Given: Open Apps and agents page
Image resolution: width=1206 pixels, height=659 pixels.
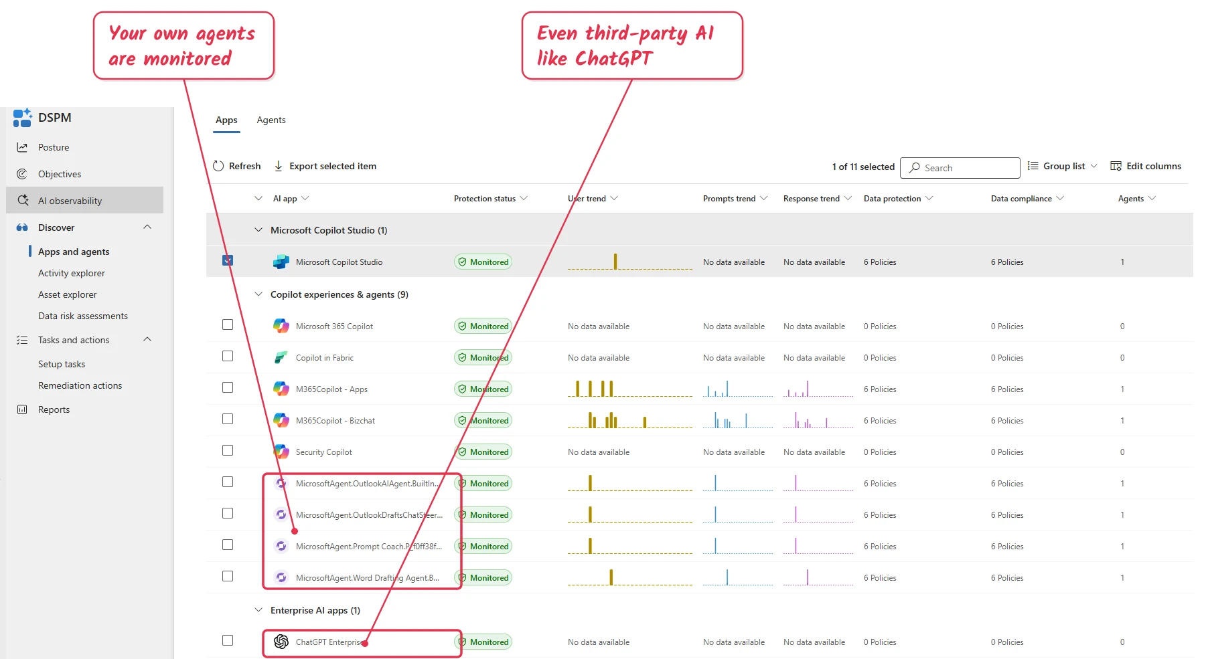Looking at the screenshot, I should (74, 252).
